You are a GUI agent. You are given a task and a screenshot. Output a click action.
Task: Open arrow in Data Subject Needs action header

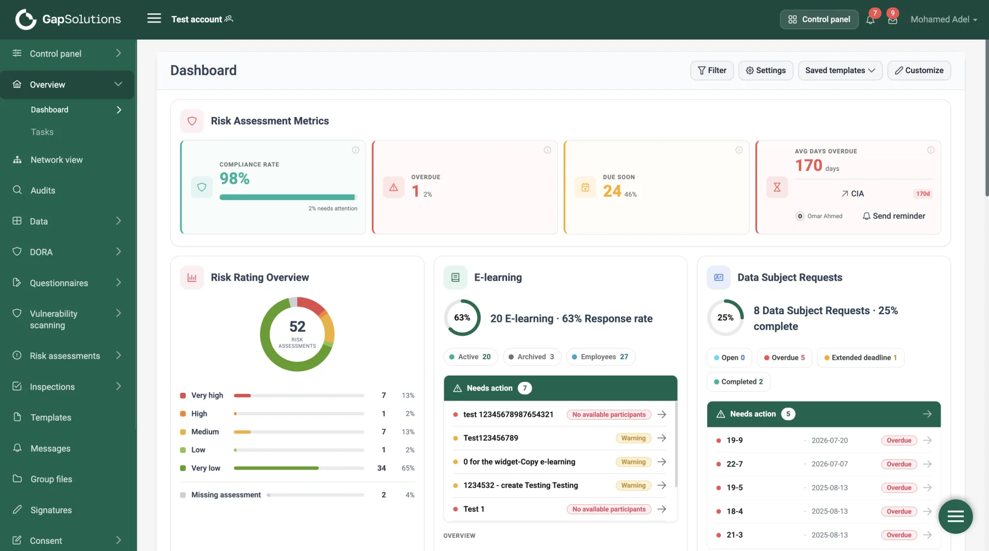927,414
